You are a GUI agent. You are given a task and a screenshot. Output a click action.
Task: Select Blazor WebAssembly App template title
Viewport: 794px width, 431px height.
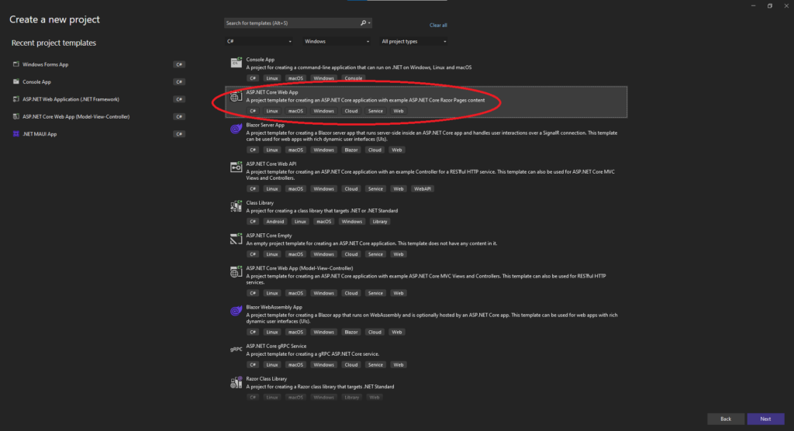pos(274,307)
